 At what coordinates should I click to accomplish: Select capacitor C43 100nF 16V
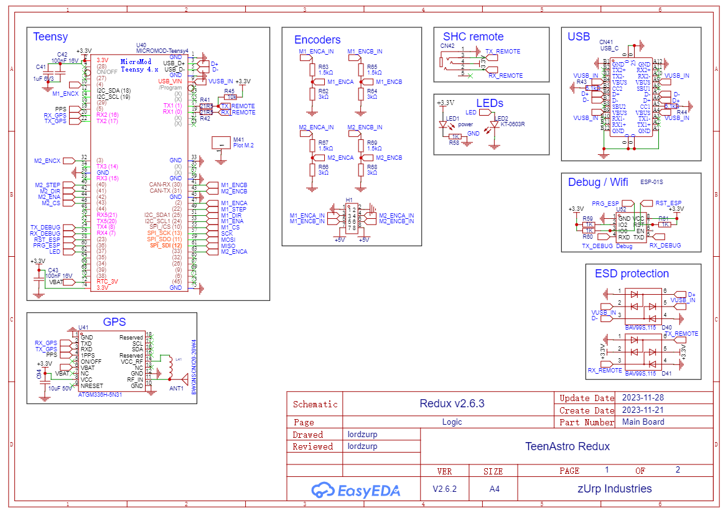(x=39, y=279)
